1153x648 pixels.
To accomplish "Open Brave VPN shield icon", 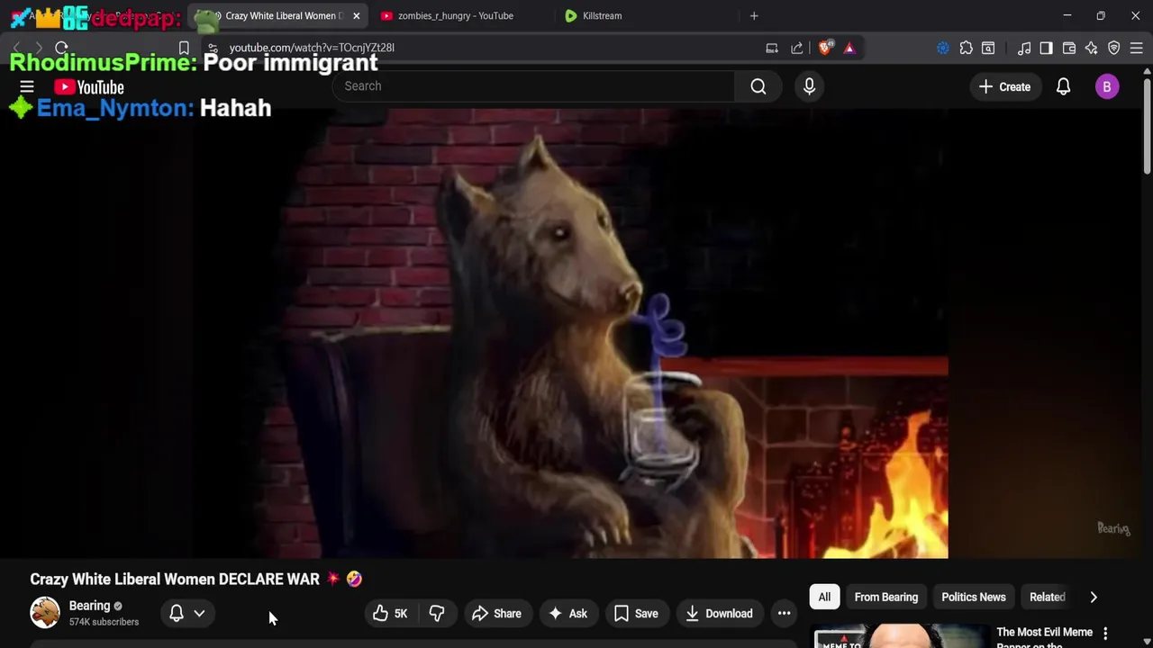I will 1114,48.
